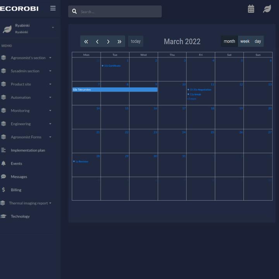Select the month view button
This screenshot has width=279, height=279.
point(229,41)
